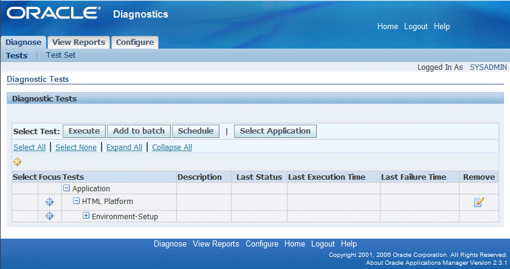The width and height of the screenshot is (510, 269).
Task: Switch to the Diagnose tab
Action: [24, 43]
